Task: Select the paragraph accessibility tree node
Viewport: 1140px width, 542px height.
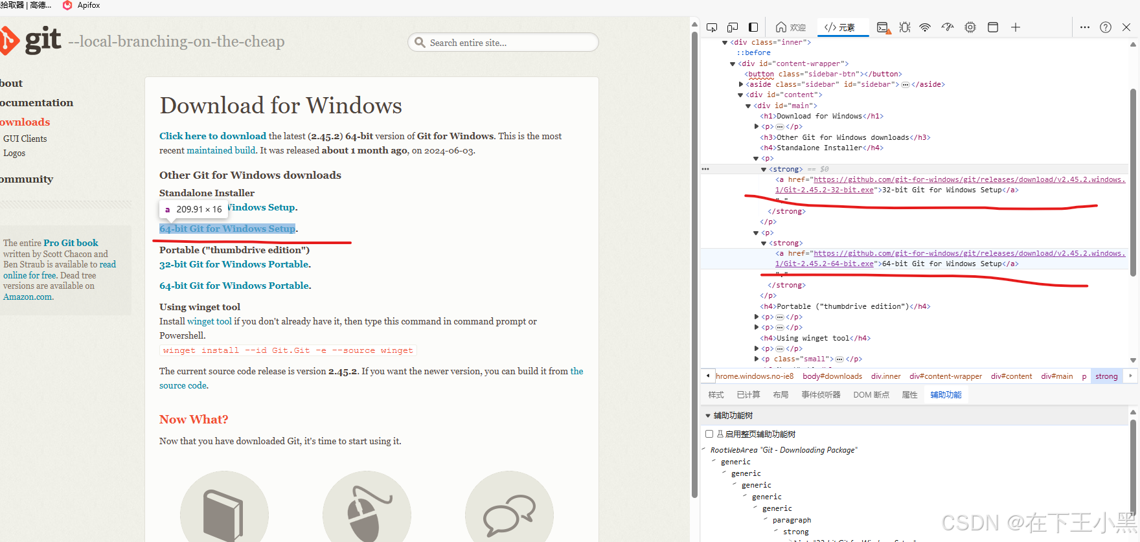Action: tap(792, 520)
